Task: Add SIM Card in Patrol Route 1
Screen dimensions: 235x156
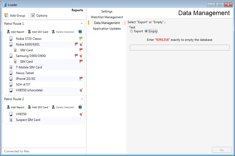Action: coord(38,32)
